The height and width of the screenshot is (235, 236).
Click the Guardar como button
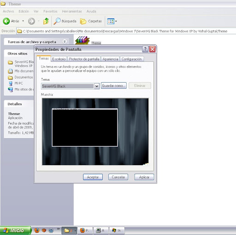(114, 85)
